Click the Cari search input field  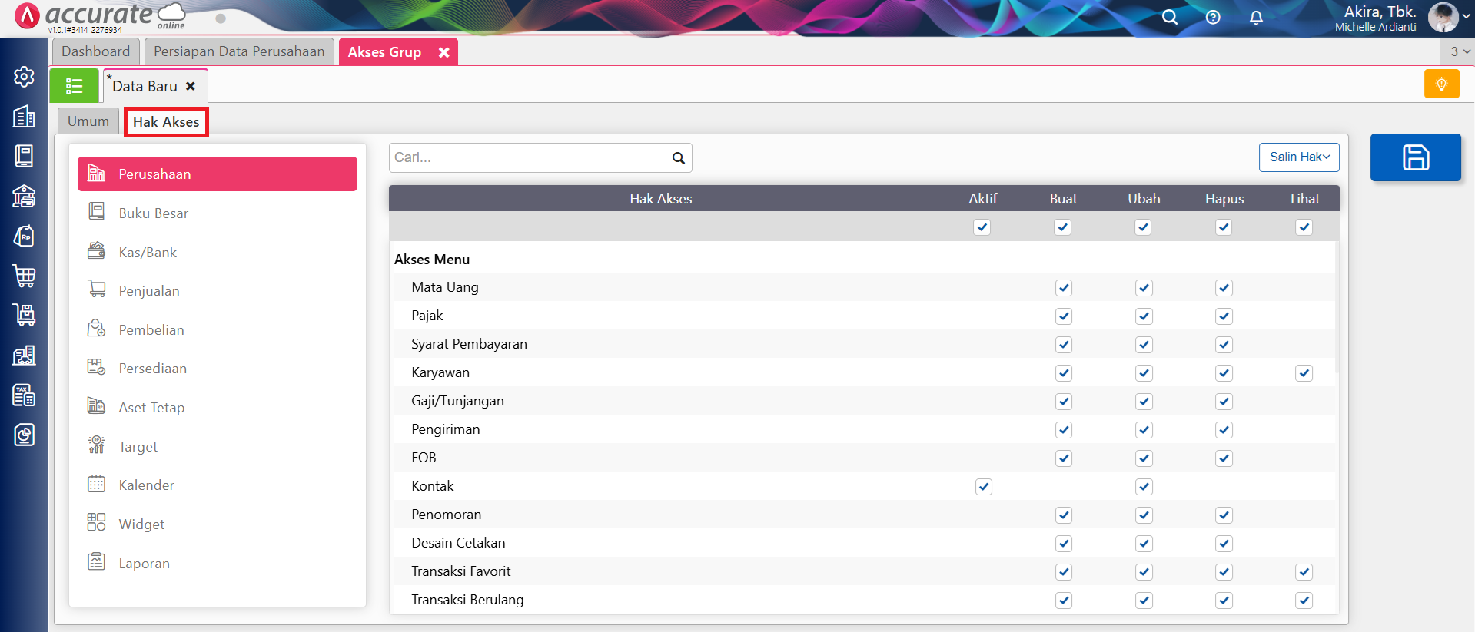tap(529, 157)
